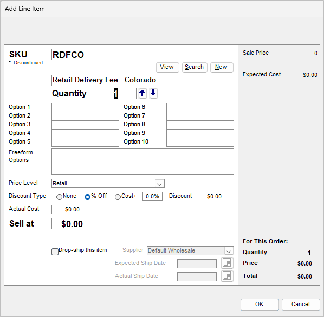Click the discount percentage field
Image resolution: width=324 pixels, height=317 pixels.
[152, 196]
